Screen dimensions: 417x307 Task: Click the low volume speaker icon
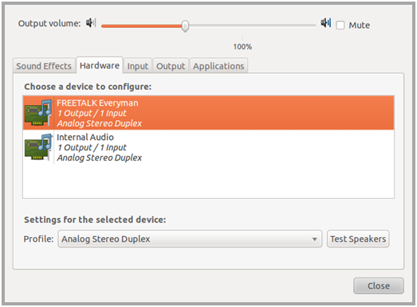(91, 23)
